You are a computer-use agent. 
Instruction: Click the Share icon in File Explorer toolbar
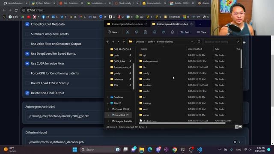click(163, 32)
